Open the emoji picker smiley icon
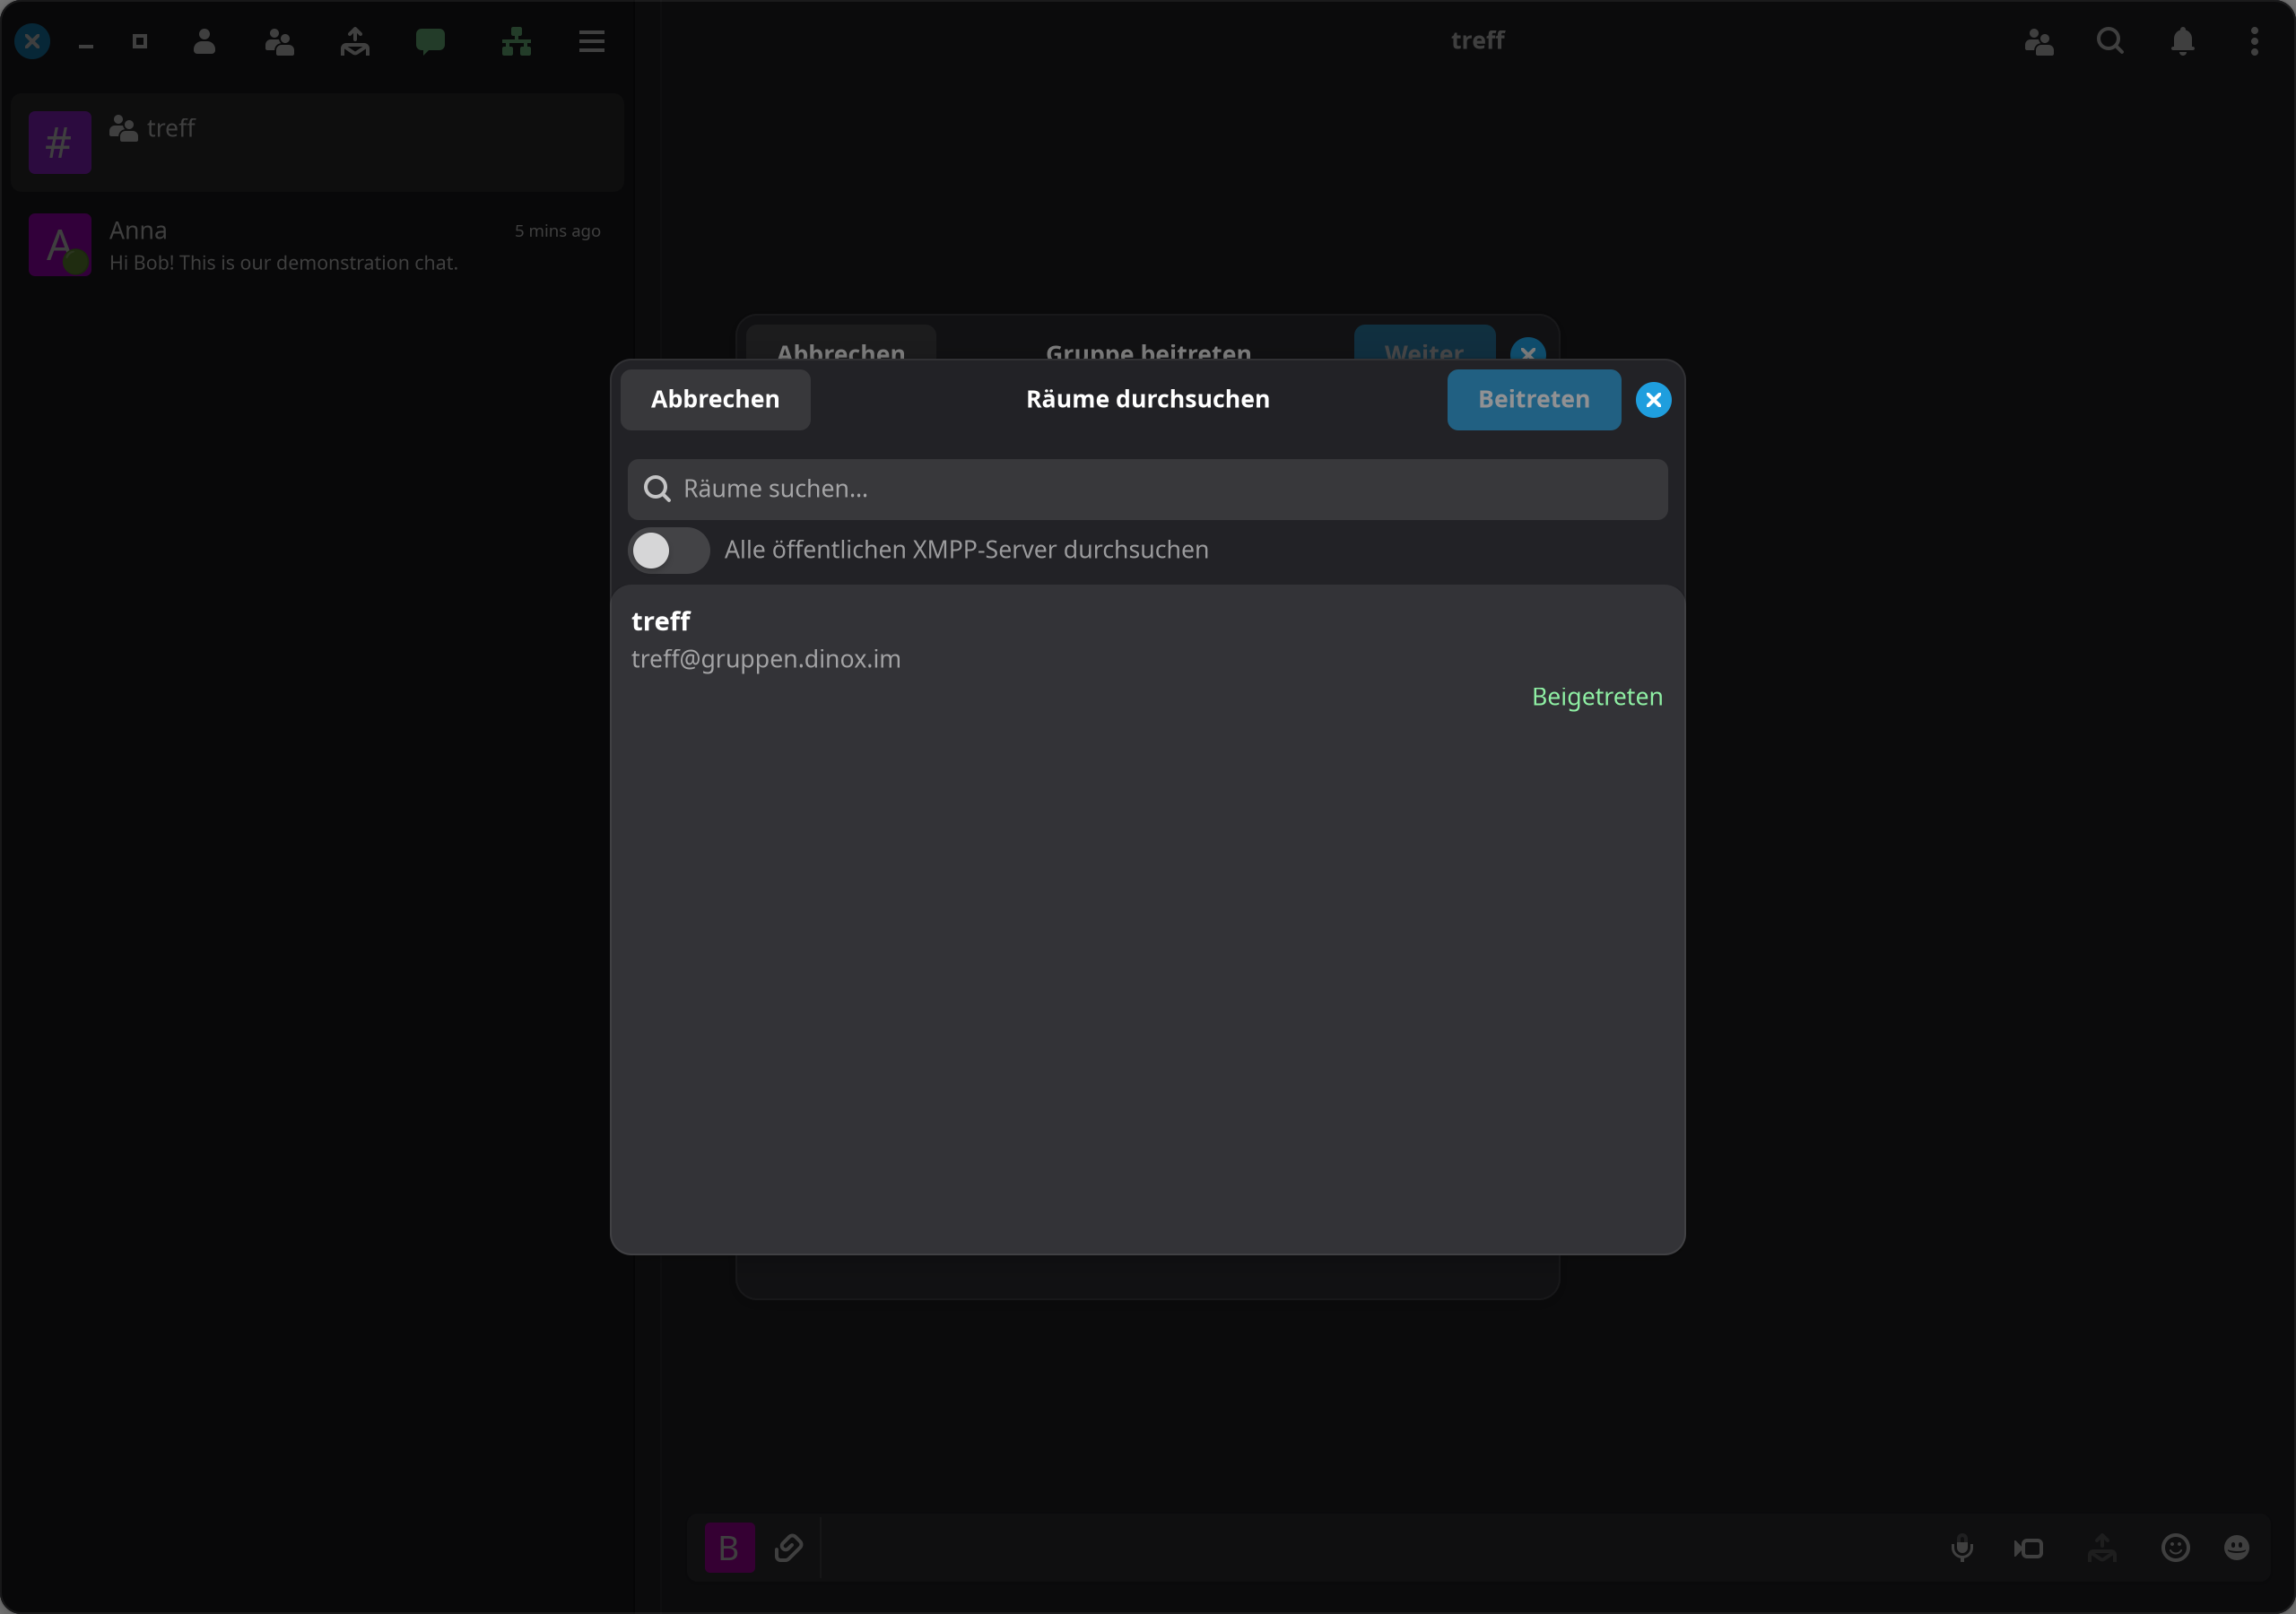This screenshot has height=1614, width=2296. (x=2175, y=1548)
